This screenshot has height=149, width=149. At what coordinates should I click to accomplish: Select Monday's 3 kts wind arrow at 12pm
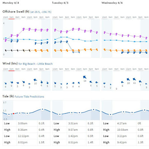click(29, 84)
